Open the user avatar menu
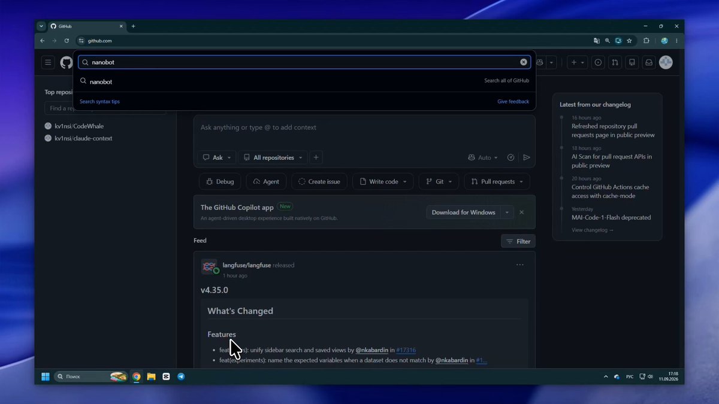 pos(666,62)
